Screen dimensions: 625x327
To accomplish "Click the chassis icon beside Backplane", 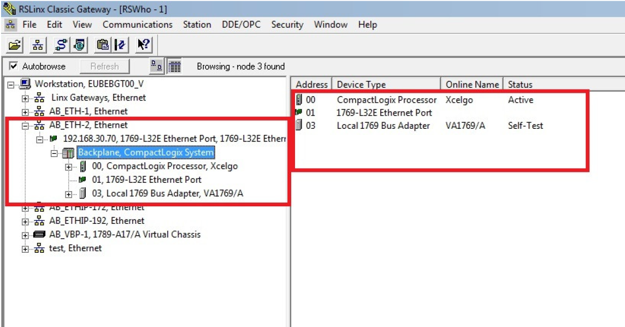I will (x=68, y=152).
